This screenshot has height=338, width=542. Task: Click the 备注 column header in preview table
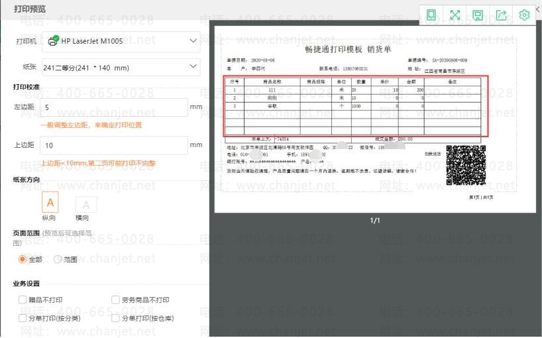(452, 82)
